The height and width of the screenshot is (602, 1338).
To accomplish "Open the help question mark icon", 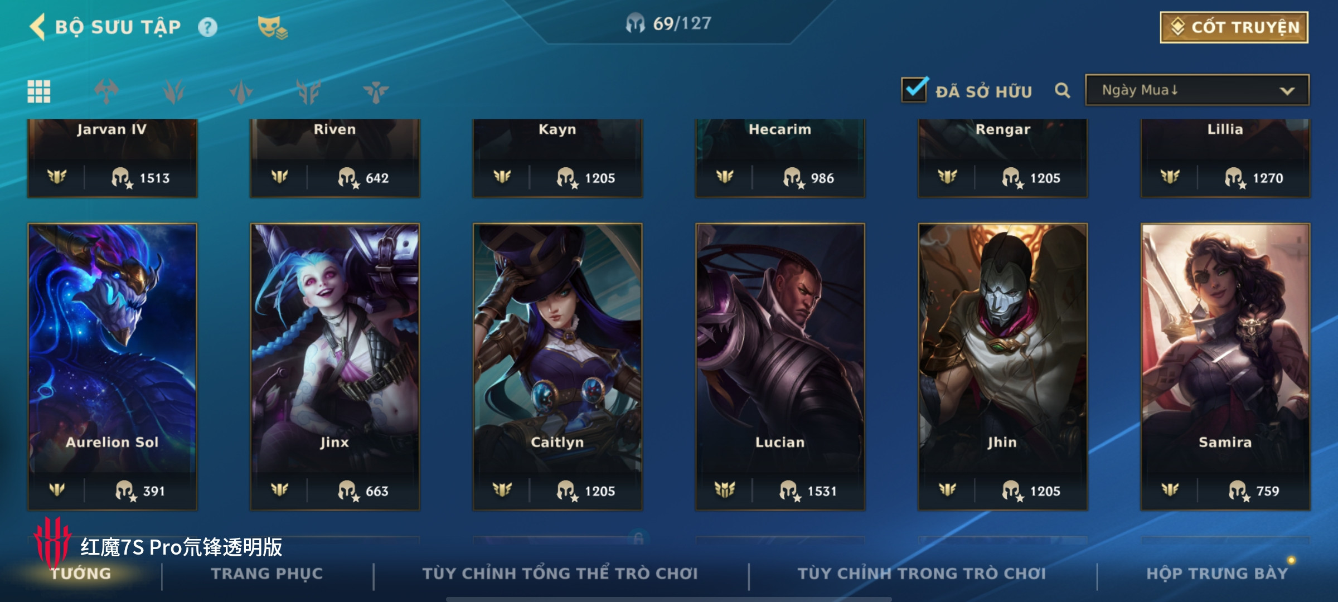I will click(x=207, y=27).
